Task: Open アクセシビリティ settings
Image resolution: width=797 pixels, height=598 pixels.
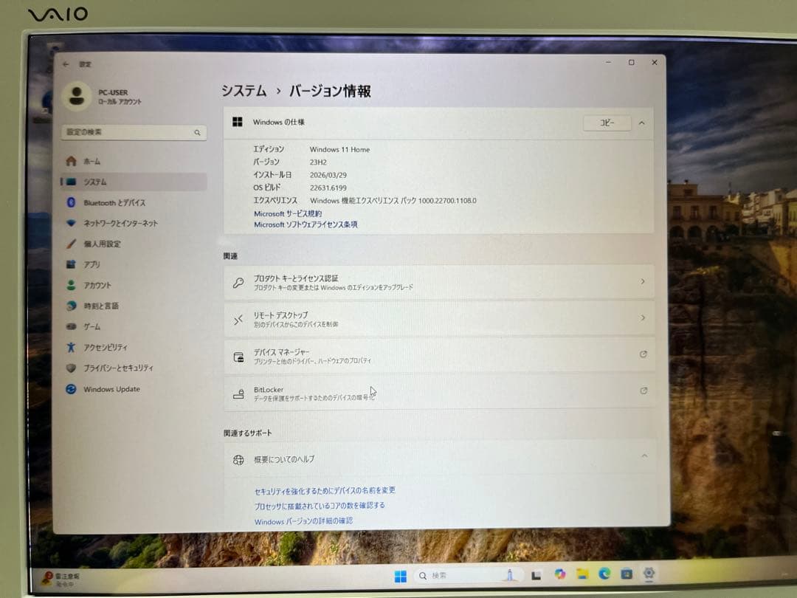Action: coord(134,347)
